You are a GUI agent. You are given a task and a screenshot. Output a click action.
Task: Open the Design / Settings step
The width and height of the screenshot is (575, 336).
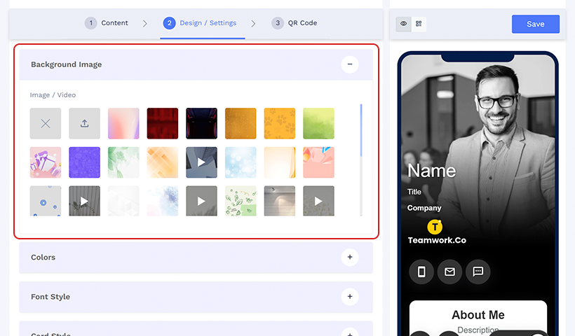click(200, 23)
